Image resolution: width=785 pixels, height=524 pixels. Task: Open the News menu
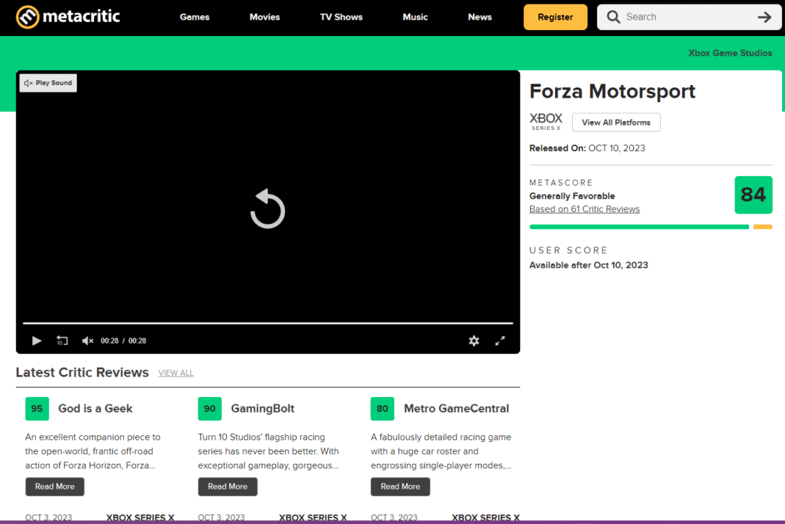coord(480,17)
